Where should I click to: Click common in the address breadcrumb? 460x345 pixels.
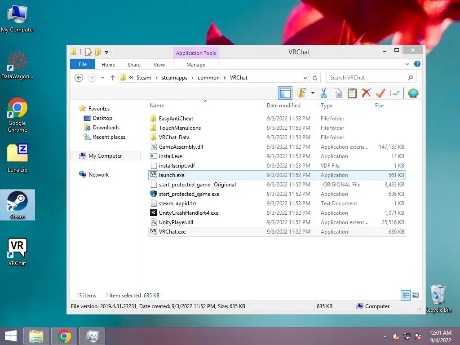[x=208, y=78]
